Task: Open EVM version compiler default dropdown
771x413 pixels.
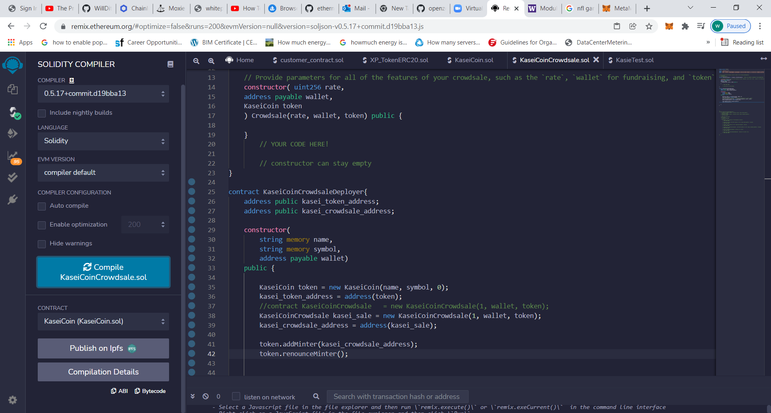Action: pos(103,173)
